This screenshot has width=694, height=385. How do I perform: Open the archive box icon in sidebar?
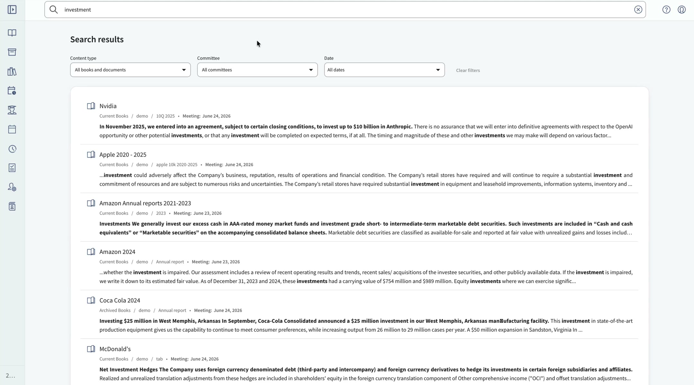coord(12,52)
